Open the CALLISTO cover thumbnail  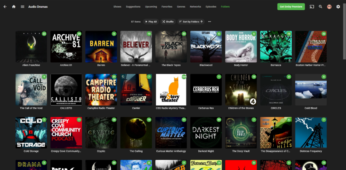[x=66, y=90]
